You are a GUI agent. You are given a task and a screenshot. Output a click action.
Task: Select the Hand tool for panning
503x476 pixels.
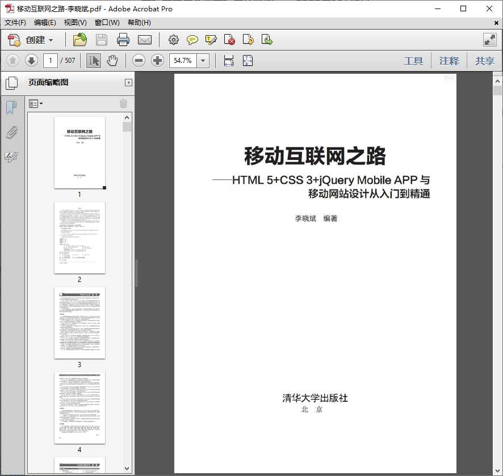point(112,60)
